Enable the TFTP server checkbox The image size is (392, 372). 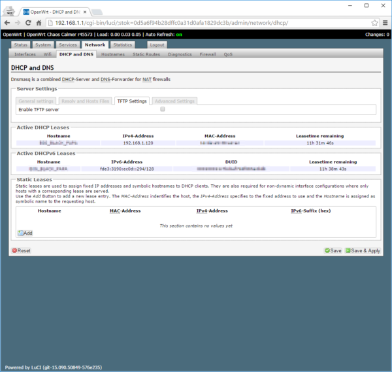click(x=163, y=109)
